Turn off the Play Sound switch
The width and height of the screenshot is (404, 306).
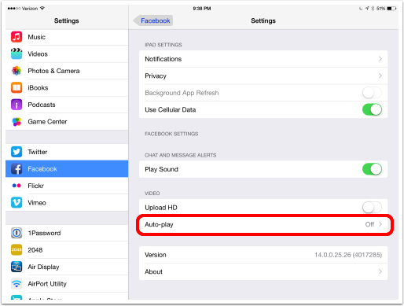372,169
